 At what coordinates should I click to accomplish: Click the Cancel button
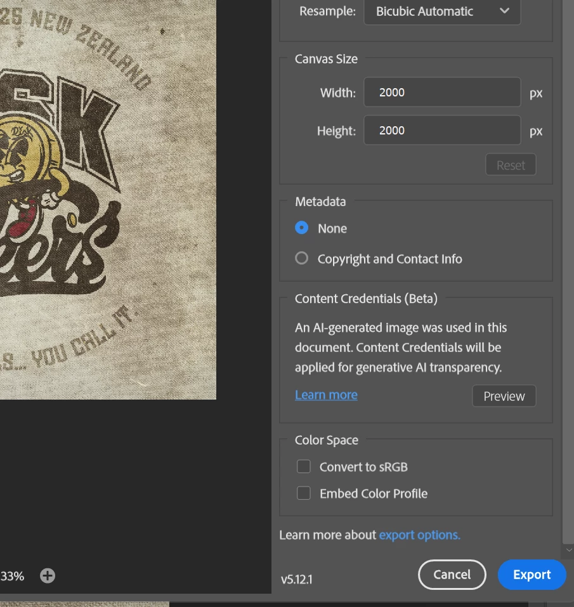[x=452, y=575]
